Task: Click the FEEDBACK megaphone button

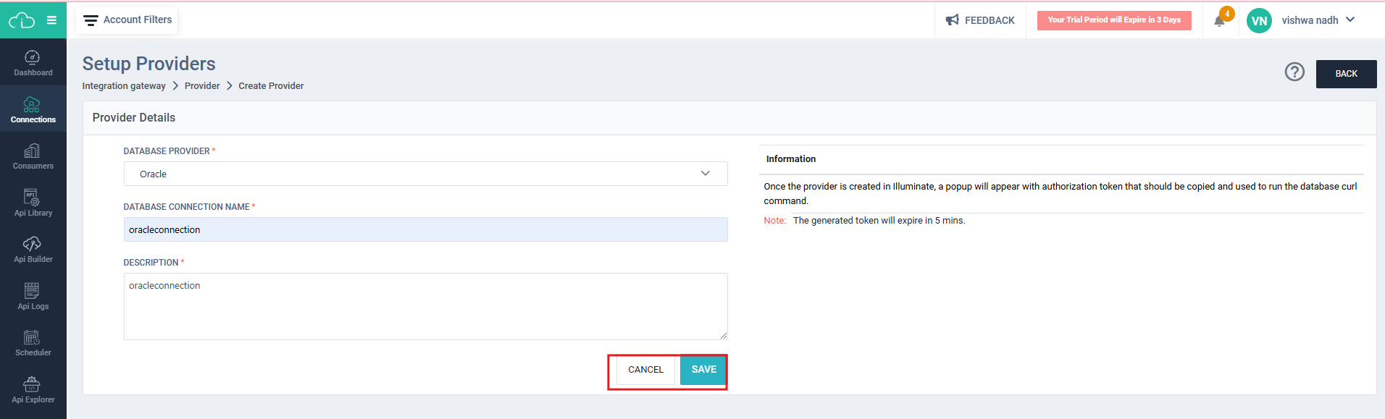Action: click(x=980, y=20)
